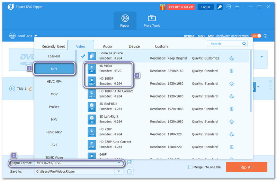277x181 pixels.
Task: Open the key registration icon
Action: tap(220, 7)
